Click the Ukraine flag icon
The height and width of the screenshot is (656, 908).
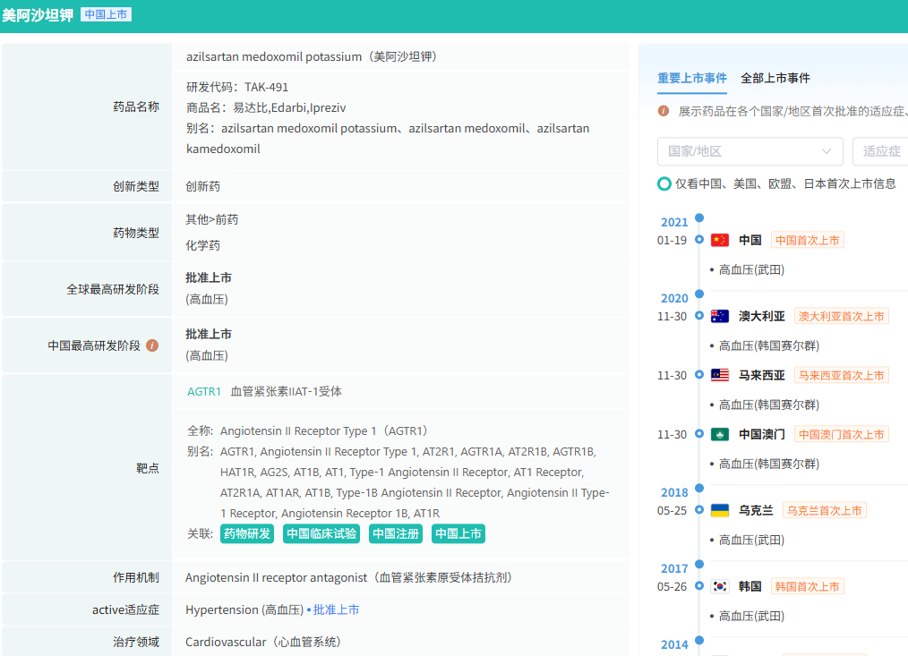tap(720, 510)
